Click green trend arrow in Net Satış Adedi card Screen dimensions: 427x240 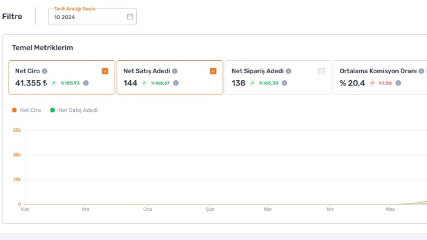click(144, 83)
